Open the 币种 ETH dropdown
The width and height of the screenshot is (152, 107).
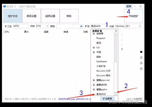pyautogui.click(x=42, y=26)
